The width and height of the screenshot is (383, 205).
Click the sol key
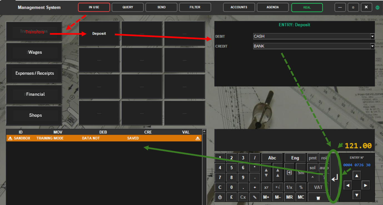(x=312, y=168)
